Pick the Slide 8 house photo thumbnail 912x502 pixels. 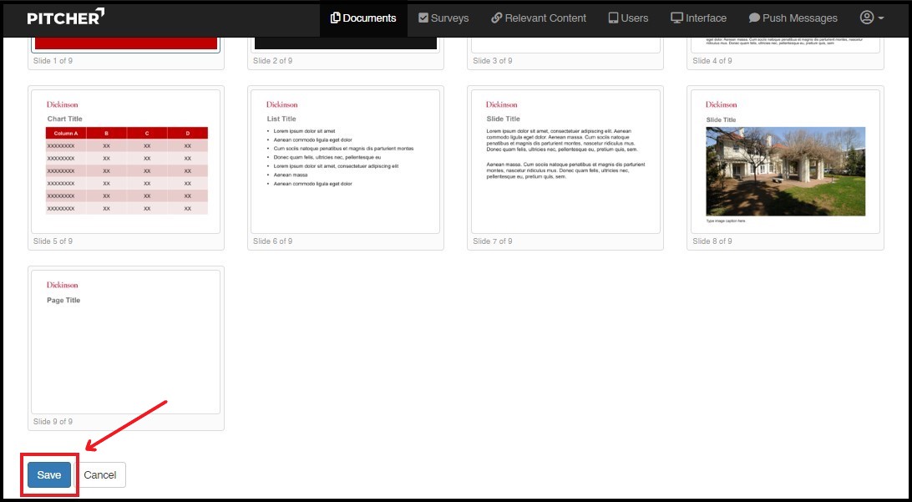(785, 161)
